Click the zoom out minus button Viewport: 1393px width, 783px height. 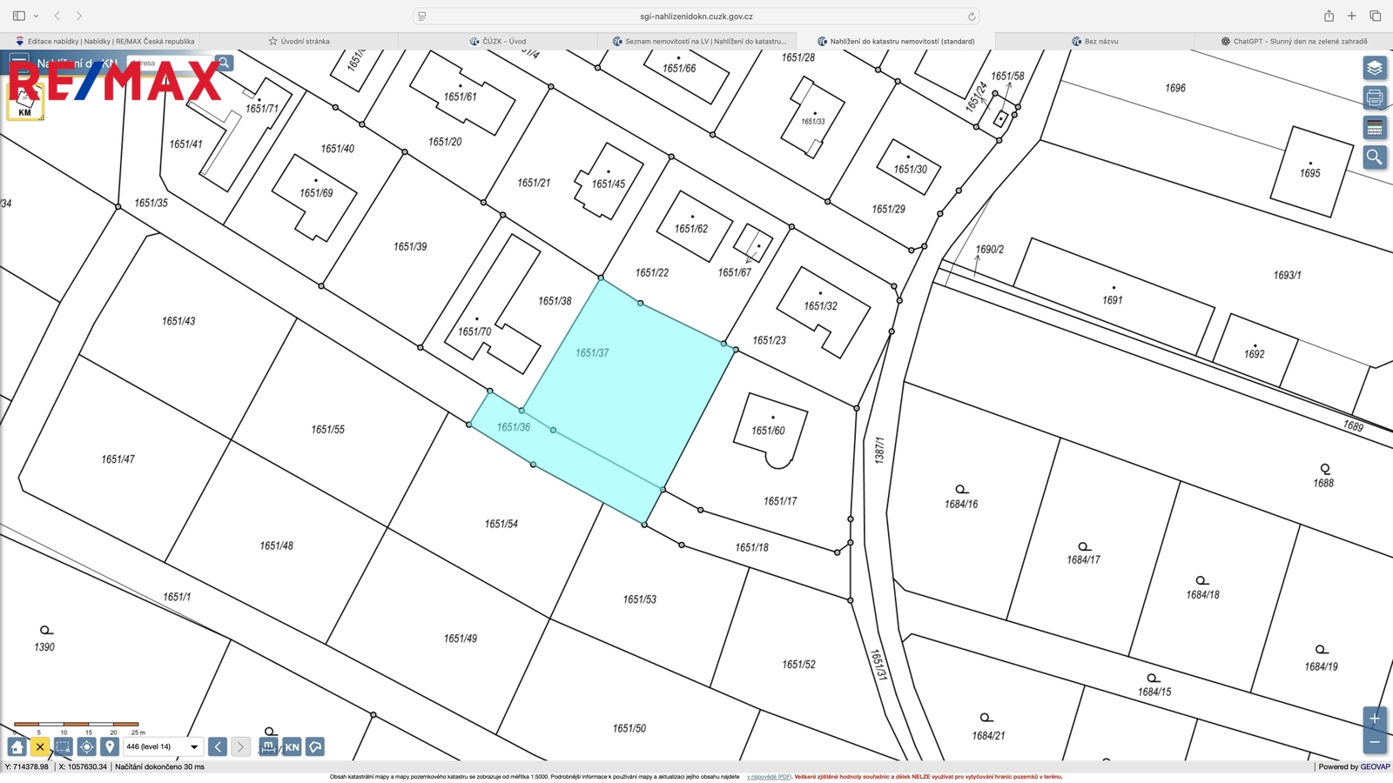(1375, 742)
